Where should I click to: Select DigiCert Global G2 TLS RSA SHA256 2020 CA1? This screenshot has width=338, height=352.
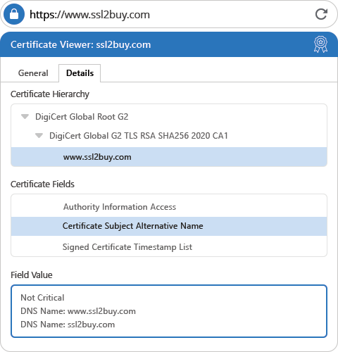(x=139, y=136)
